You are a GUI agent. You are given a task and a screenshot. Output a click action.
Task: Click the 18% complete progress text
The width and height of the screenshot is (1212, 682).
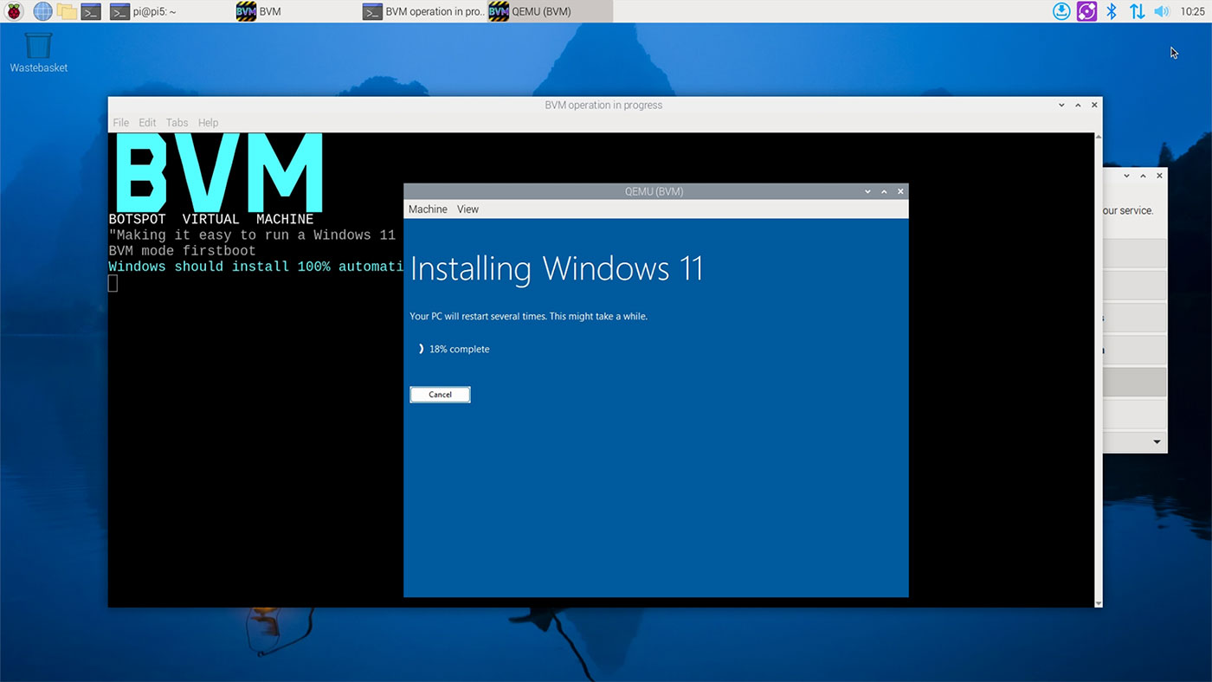(459, 349)
